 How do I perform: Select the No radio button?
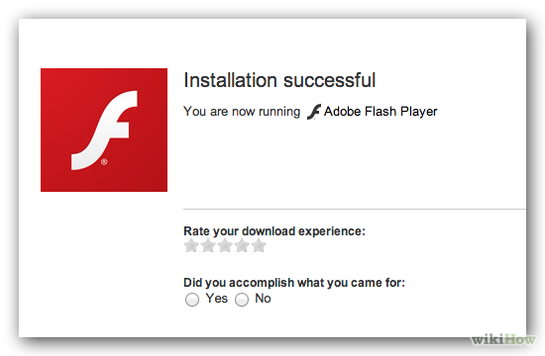click(x=242, y=300)
